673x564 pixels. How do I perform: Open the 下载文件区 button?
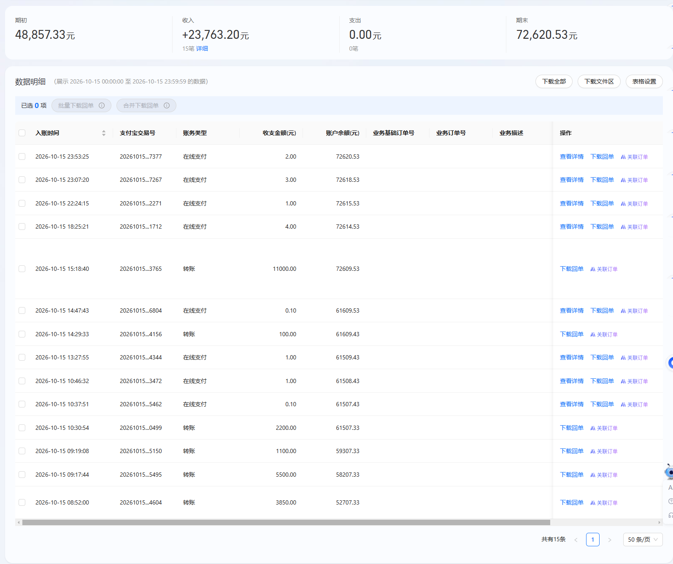tap(599, 81)
